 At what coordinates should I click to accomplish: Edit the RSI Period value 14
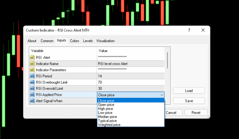[x=131, y=76]
